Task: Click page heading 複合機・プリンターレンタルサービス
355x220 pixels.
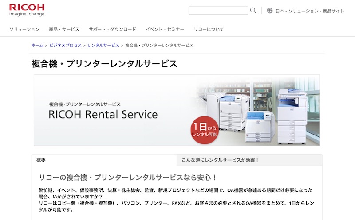Action: click(104, 64)
